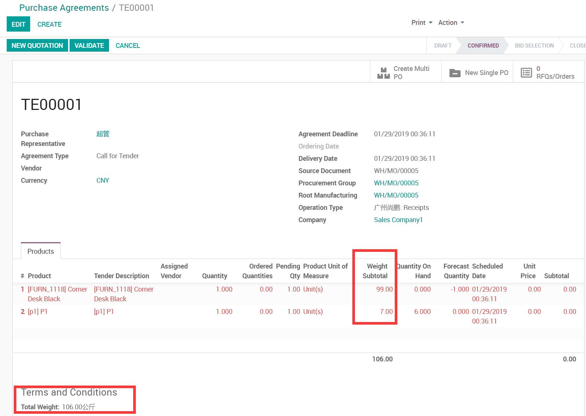Viewport: 586px width, 416px height.
Task: Cancel the purchase agreement
Action: 128,46
